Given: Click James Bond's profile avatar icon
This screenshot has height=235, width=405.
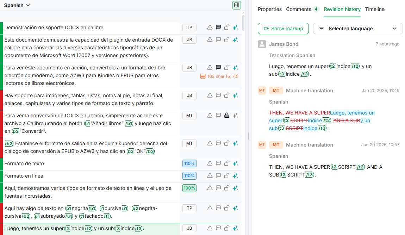Looking at the screenshot, I should 262,44.
